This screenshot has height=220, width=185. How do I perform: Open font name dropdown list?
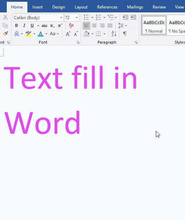click(61, 18)
